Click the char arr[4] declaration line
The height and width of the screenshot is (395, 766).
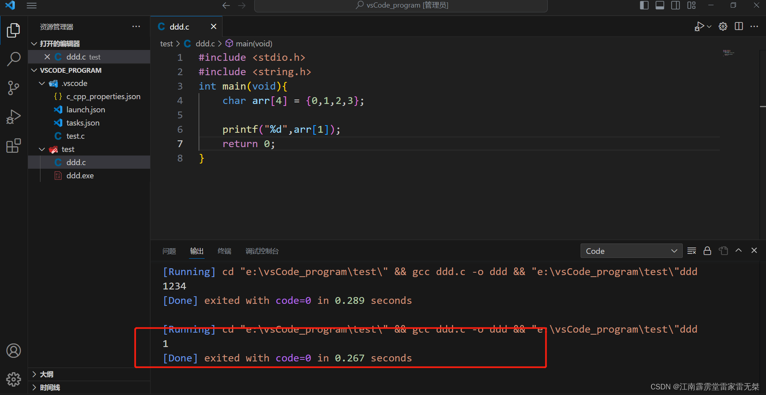tap(293, 101)
